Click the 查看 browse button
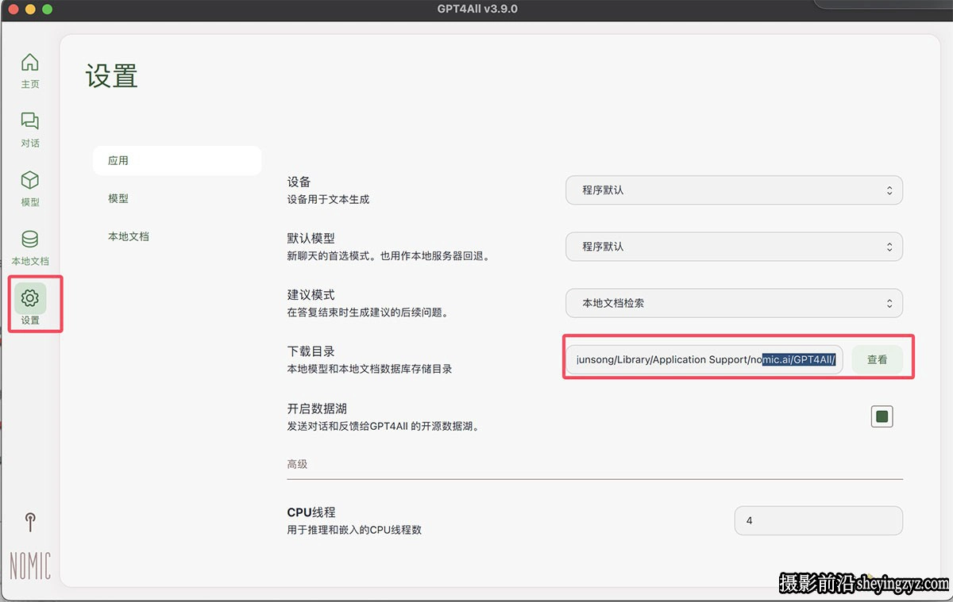Screen dimensions: 953x602 pos(877,359)
